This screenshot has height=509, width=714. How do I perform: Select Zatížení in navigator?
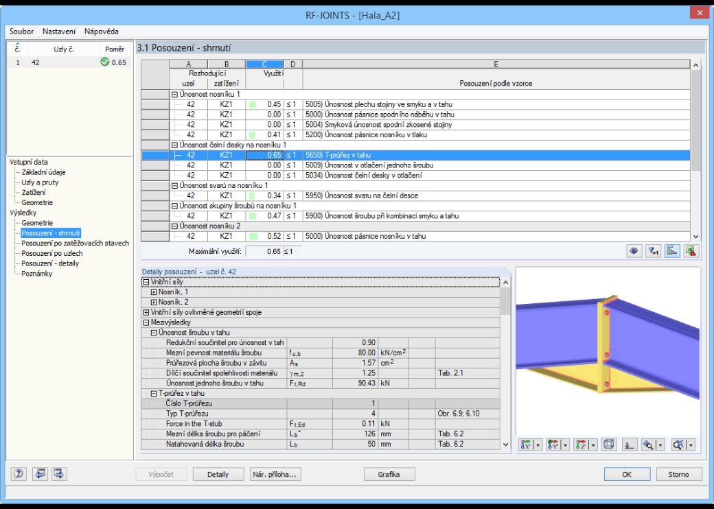(34, 192)
